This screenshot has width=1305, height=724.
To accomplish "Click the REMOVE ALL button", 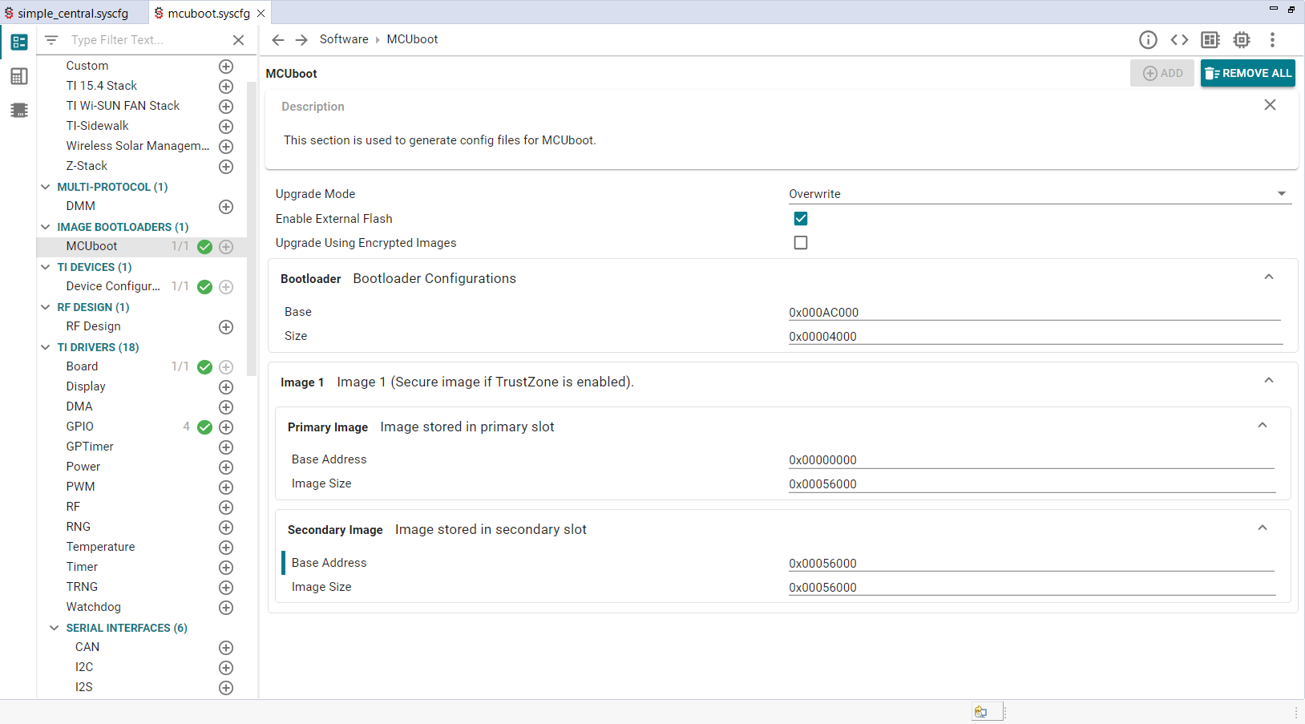I will point(1247,73).
